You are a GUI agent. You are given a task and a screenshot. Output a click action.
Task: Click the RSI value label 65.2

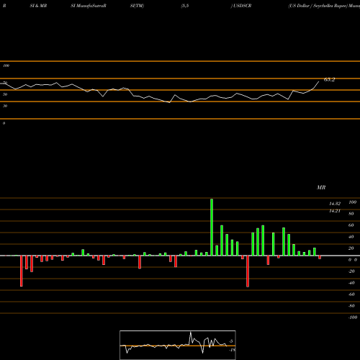point(329,80)
